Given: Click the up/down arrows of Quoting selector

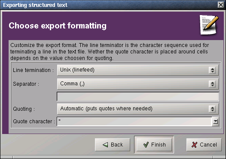Looking at the screenshot, I should coord(212,109).
